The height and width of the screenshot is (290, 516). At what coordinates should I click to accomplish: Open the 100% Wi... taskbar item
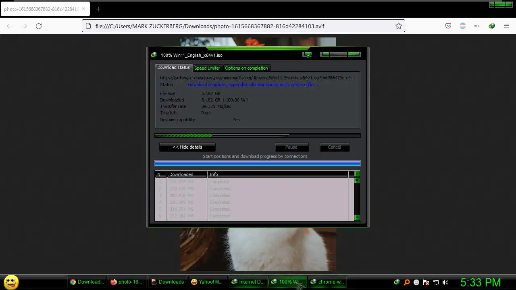click(x=288, y=282)
